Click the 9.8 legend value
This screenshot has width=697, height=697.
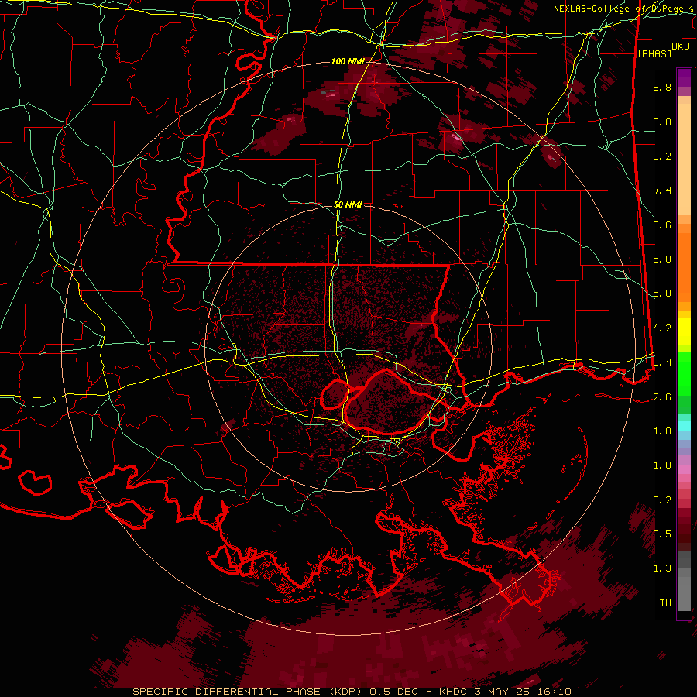click(662, 87)
